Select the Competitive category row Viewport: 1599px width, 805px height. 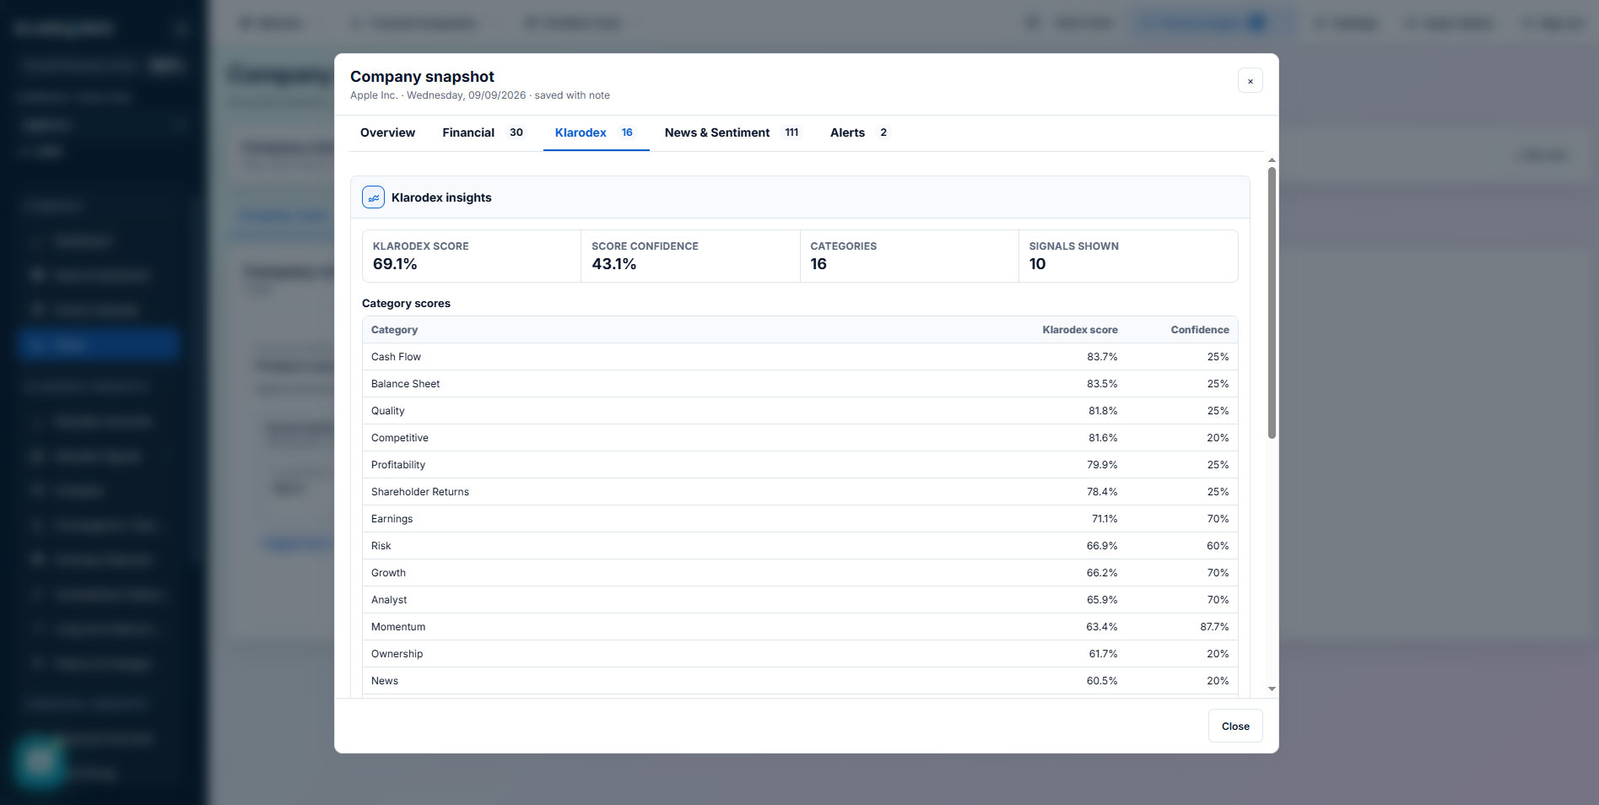[x=800, y=438]
